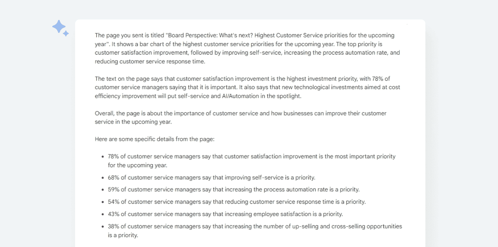498x247 pixels.
Task: Click the bullet dot before the 78% item
Action: point(103,157)
